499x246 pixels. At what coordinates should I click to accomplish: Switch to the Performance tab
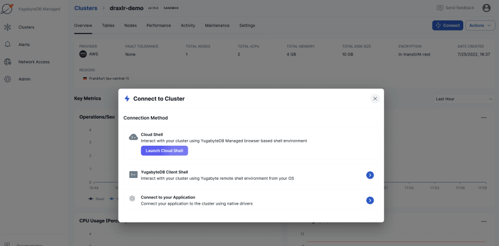158,26
